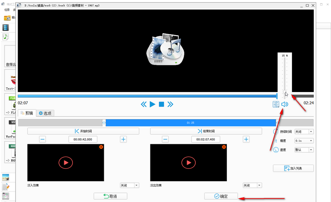Select the Text-> speech tile in sidebar
Viewport: 331px width, 202px height.
coord(10,80)
